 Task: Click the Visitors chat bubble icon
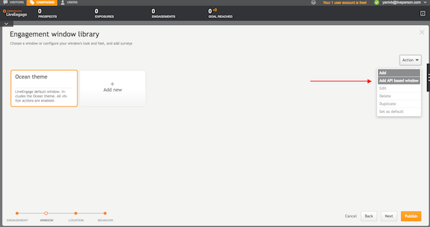[6, 2]
